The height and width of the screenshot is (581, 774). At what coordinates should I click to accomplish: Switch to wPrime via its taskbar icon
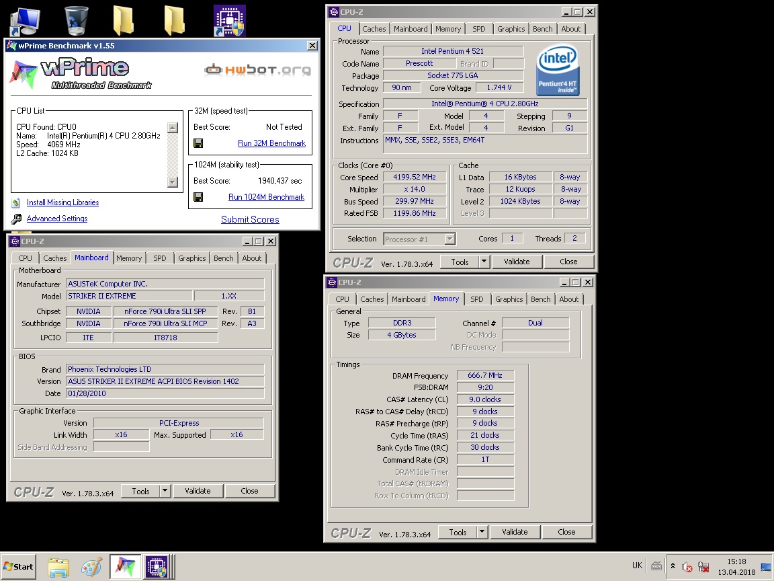pos(125,567)
